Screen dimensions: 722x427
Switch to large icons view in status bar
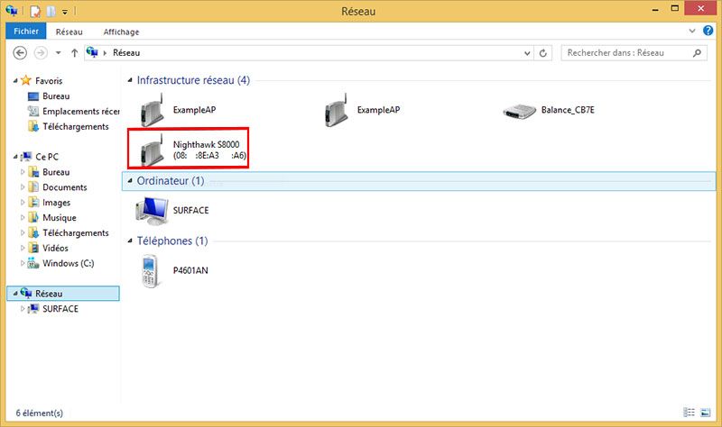pos(707,413)
